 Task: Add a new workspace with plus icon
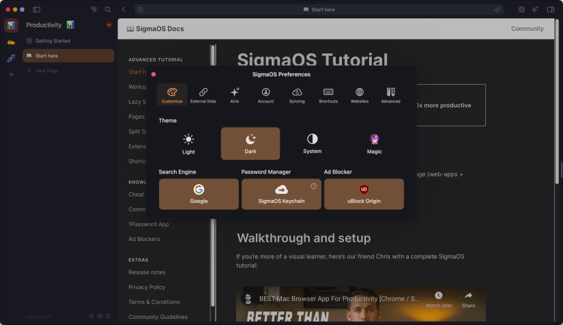11,74
